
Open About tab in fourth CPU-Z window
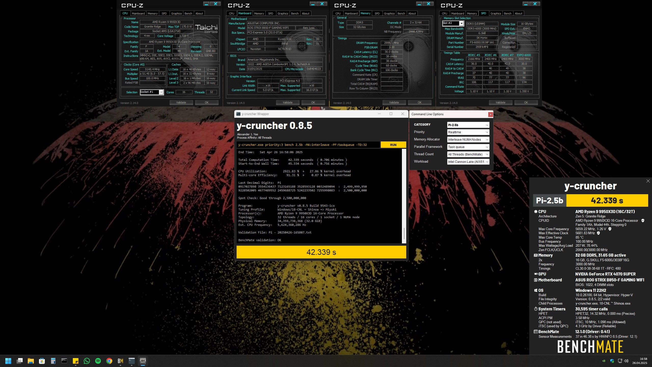(x=518, y=14)
